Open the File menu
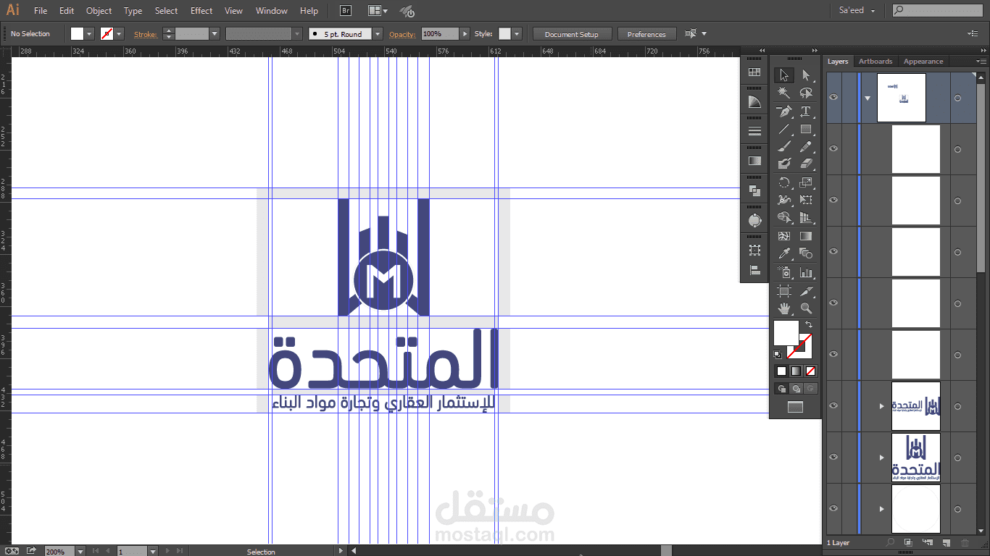 [x=41, y=10]
